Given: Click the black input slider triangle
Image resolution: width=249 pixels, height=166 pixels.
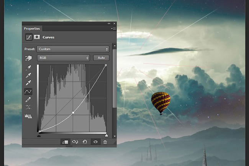Looking at the screenshot, I should (39, 135).
